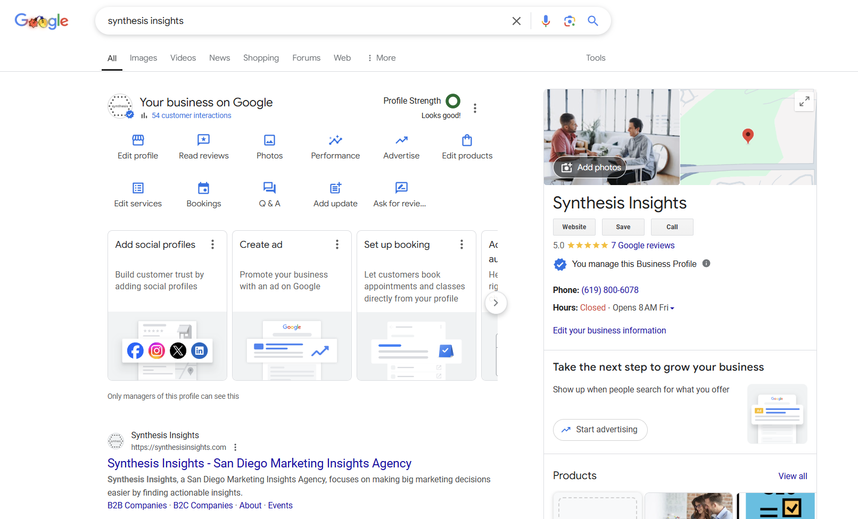Switch to the Images tab
Image resolution: width=858 pixels, height=519 pixels.
[143, 58]
